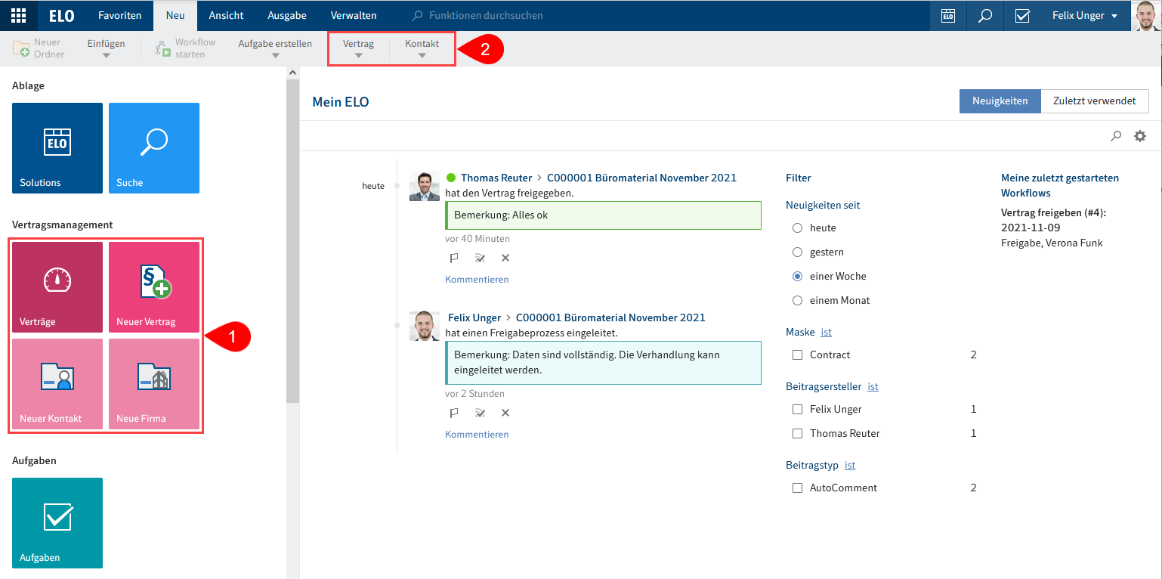
Task: Open the feed settings gear icon
Action: (x=1140, y=136)
